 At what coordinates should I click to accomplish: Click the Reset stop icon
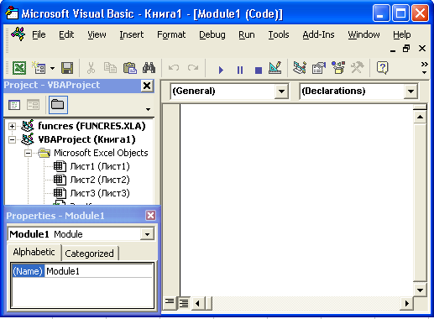click(x=259, y=70)
